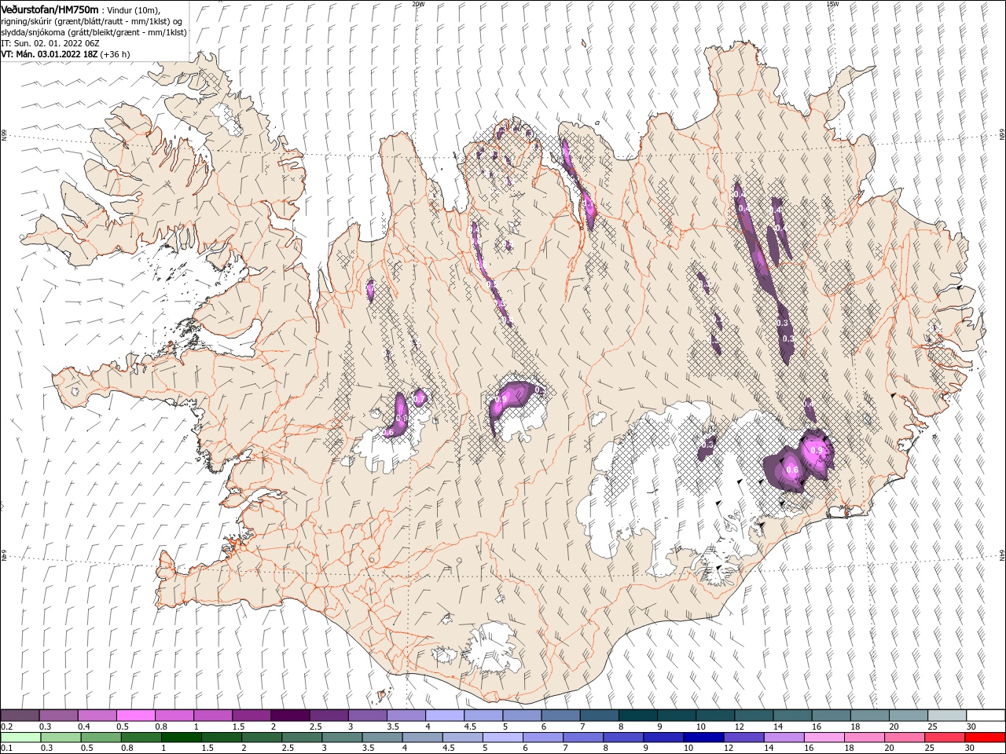Click snow scale swatch labeled 0.4
1006x754 pixels.
97,716
